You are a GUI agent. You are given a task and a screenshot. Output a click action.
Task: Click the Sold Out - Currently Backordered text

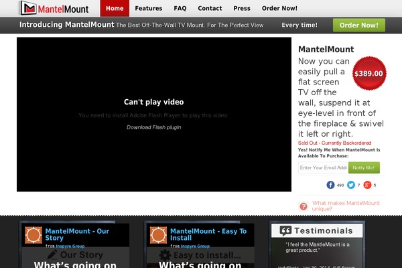pyautogui.click(x=334, y=143)
